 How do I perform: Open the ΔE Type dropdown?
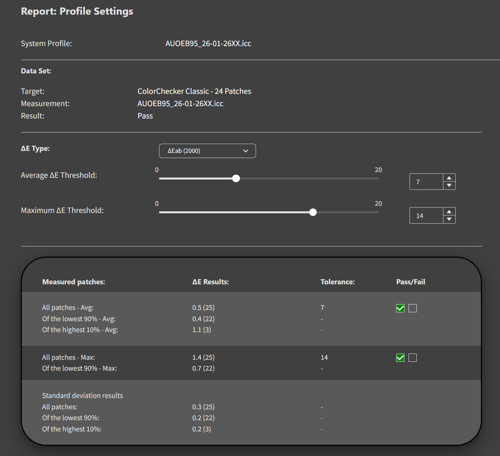207,151
